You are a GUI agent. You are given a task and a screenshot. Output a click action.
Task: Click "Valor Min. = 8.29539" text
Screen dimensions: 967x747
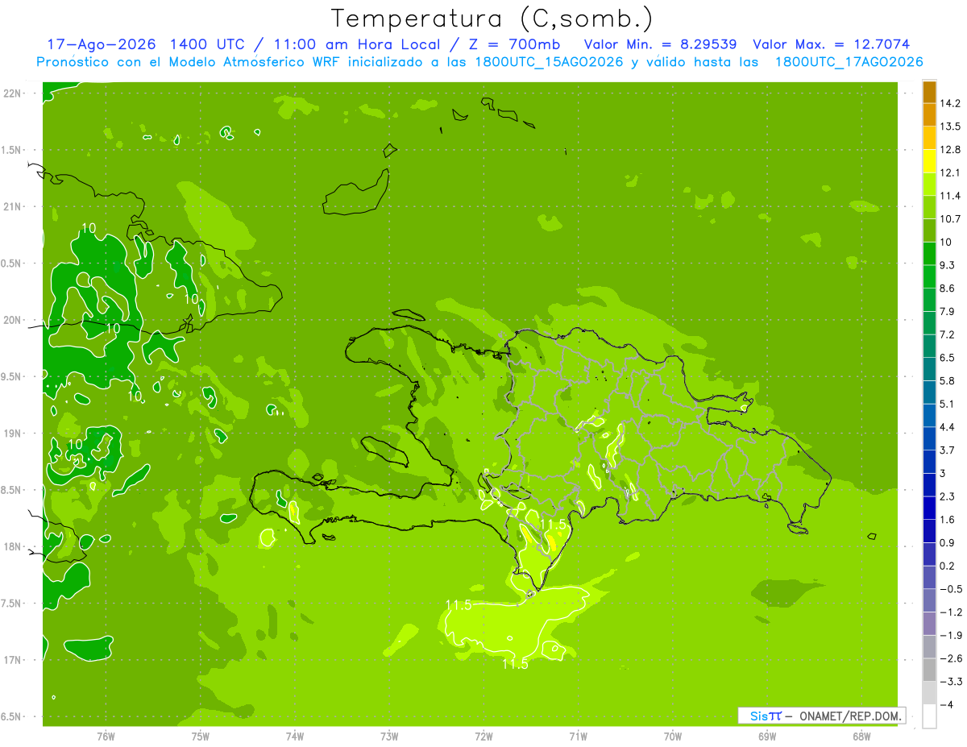660,44
